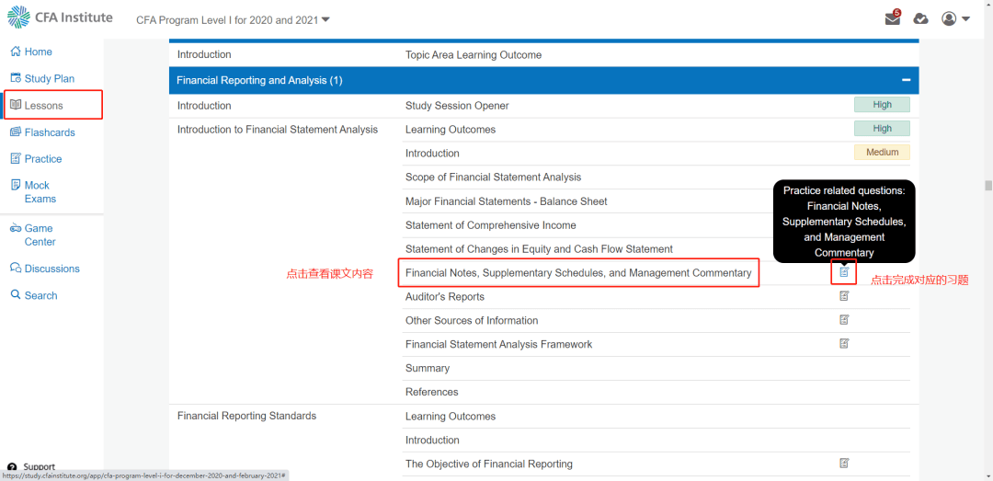Open Statement of Changes in Equity lesson
The height and width of the screenshot is (481, 993).
pos(539,249)
